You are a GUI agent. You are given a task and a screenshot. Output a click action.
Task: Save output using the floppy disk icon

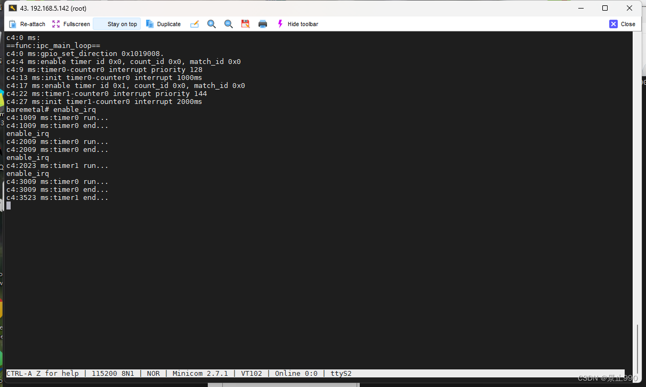point(245,24)
